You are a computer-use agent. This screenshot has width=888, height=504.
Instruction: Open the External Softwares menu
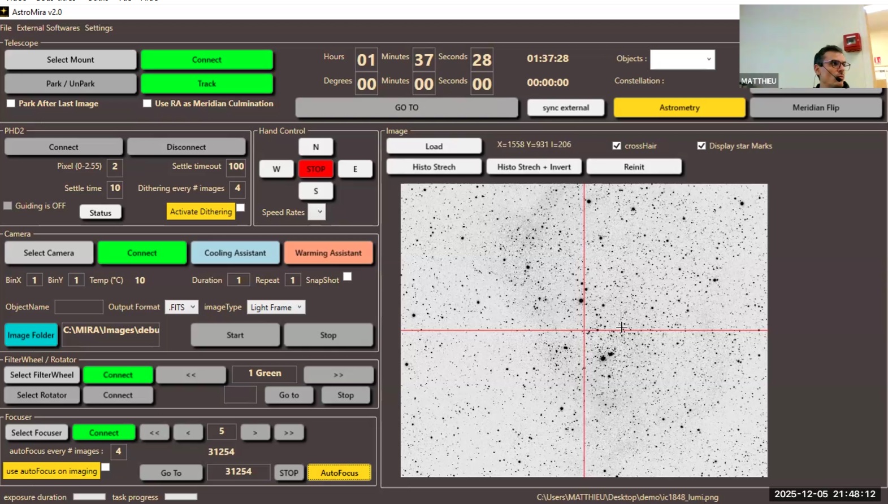(48, 28)
